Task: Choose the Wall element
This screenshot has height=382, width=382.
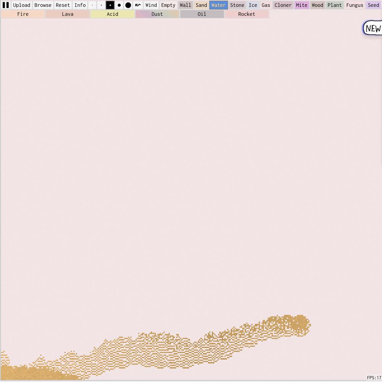Action: [185, 5]
